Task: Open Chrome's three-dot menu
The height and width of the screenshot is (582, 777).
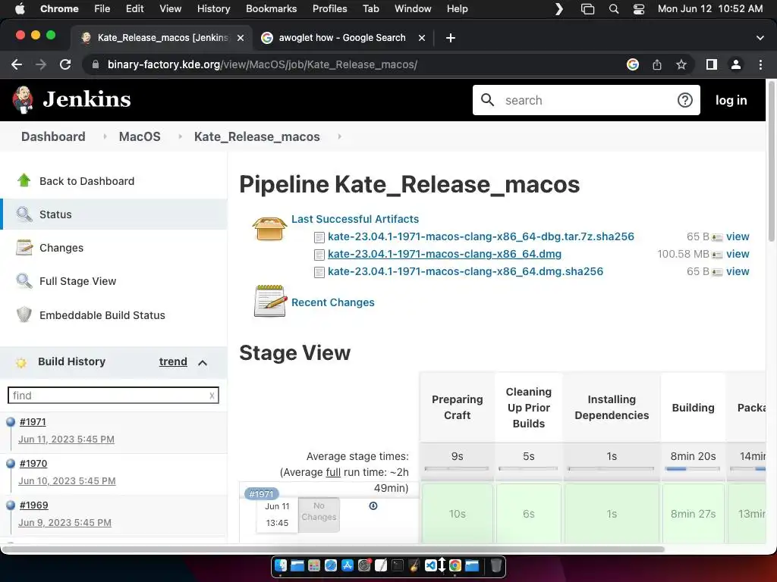Action: coord(760,64)
